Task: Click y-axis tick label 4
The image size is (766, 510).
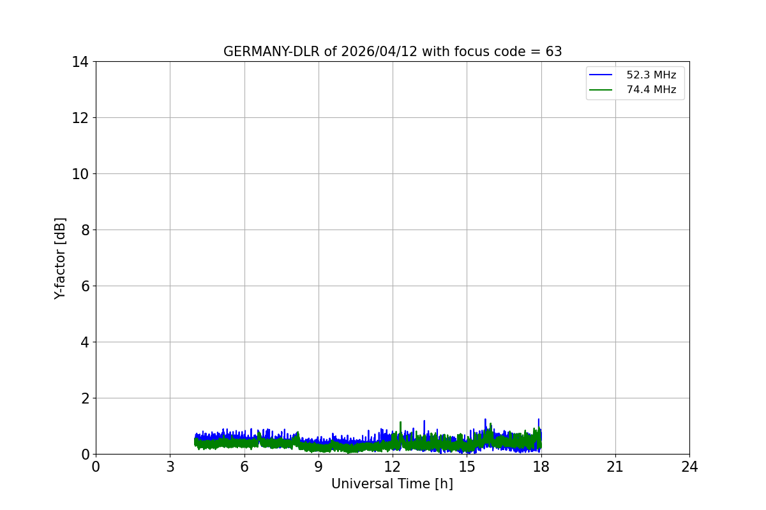Action: coord(84,342)
